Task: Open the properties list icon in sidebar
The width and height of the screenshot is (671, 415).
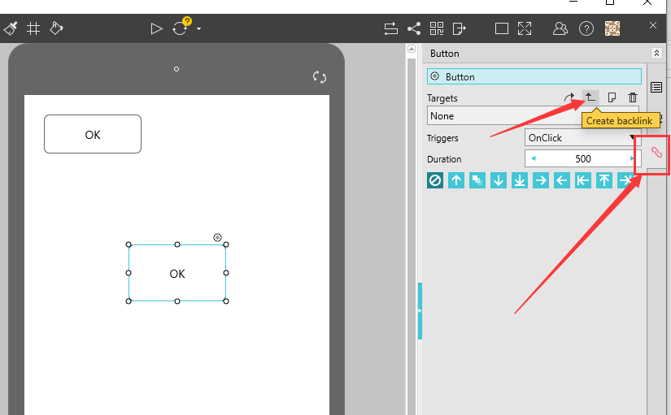Action: tap(656, 87)
